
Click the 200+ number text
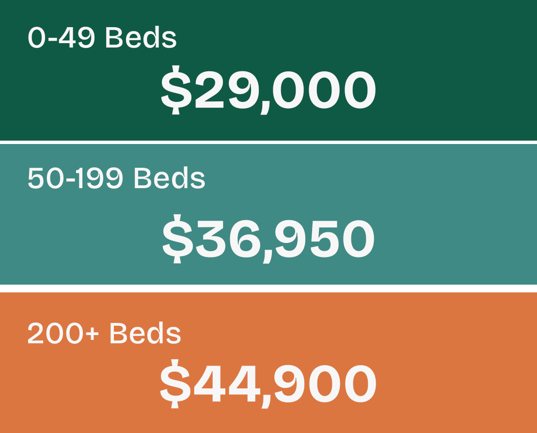(63, 333)
